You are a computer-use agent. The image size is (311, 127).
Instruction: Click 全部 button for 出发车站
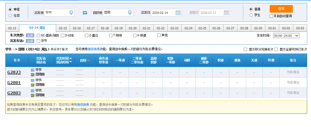[30, 41]
